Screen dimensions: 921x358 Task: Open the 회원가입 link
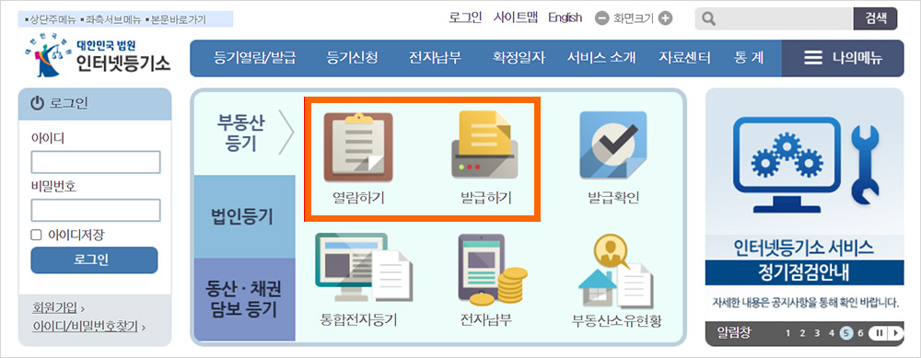(55, 307)
